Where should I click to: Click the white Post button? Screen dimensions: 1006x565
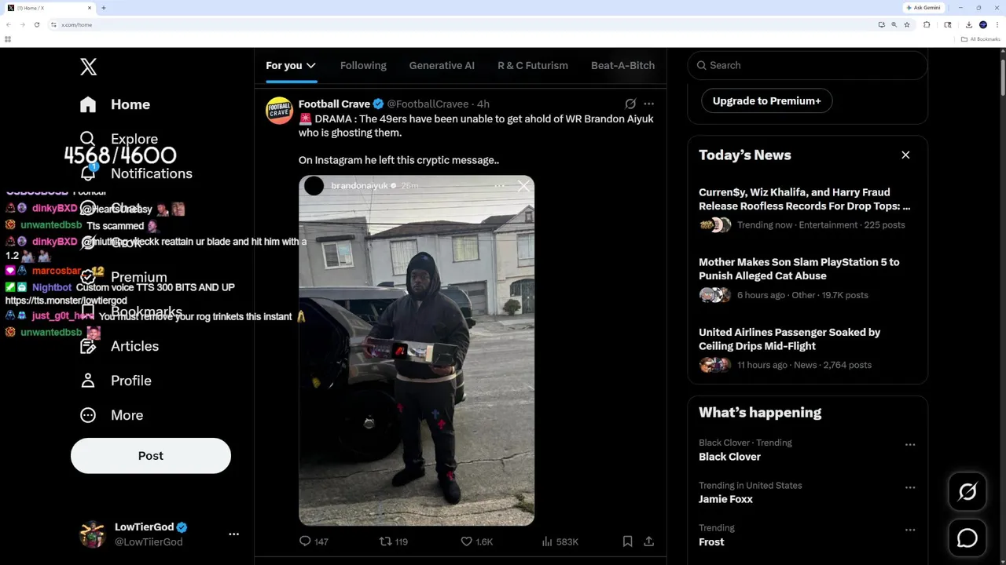tap(151, 456)
